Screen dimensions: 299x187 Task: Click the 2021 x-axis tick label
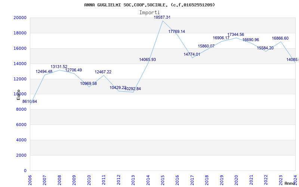click(251, 180)
